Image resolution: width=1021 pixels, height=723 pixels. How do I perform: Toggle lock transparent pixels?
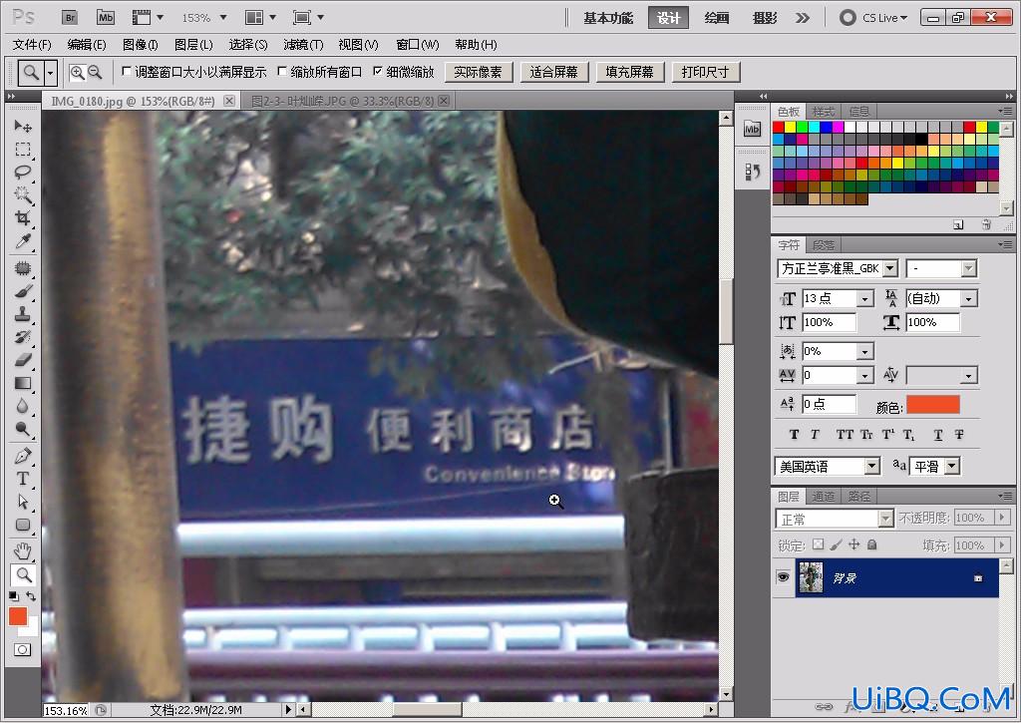click(819, 544)
